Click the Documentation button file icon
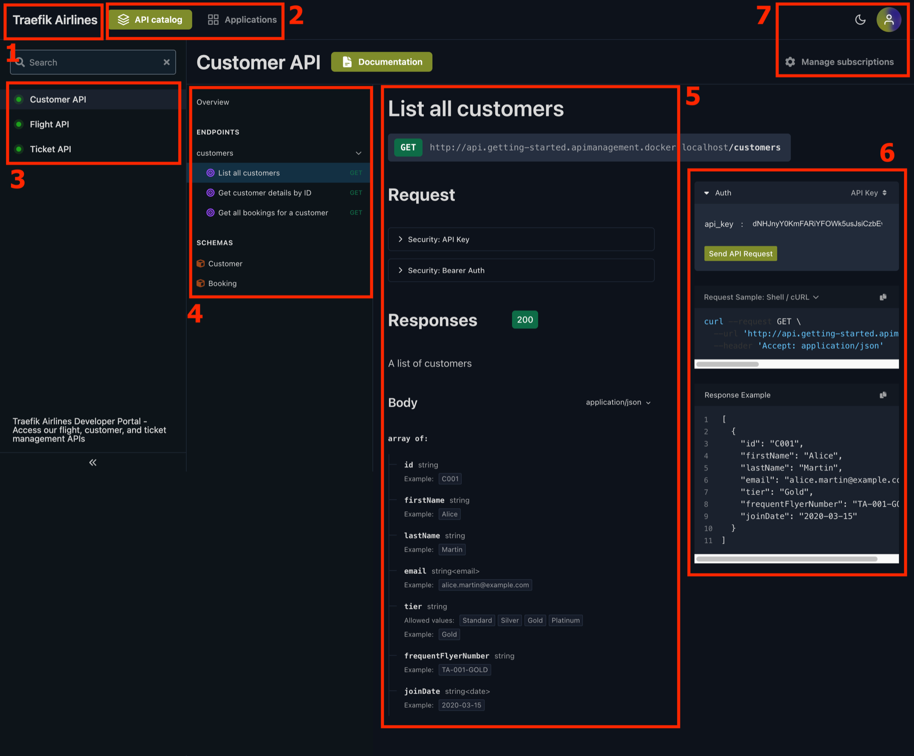914x756 pixels. [x=347, y=62]
